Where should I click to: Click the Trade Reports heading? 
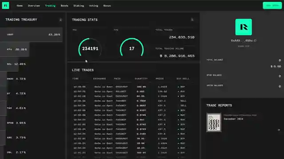[x=219, y=106]
